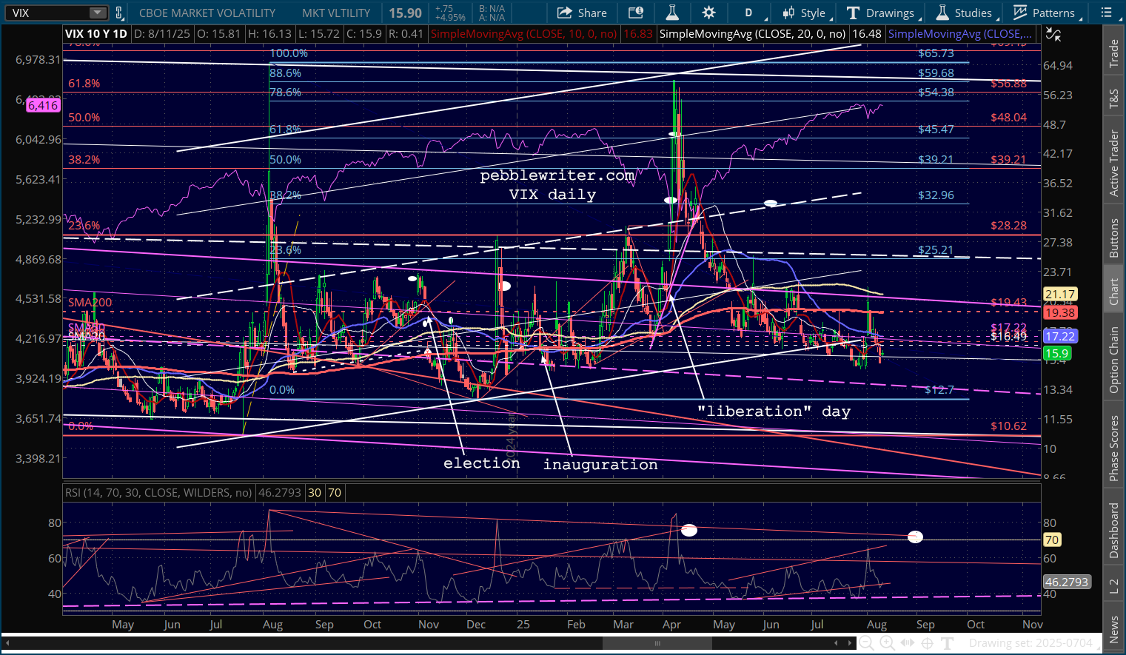
Task: Open chart settings gear icon
Action: click(708, 13)
